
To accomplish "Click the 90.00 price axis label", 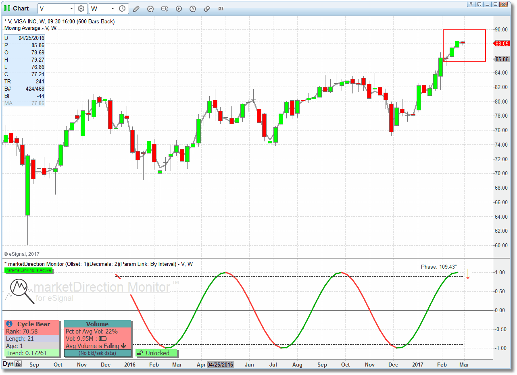I will pos(501,29).
